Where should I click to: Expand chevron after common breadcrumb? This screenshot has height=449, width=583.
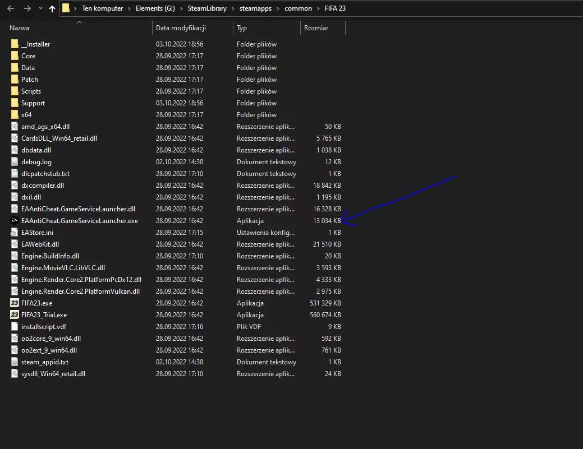point(318,8)
